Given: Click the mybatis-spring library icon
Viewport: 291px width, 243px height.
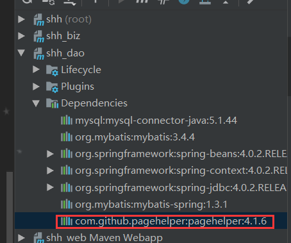Looking at the screenshot, I should point(67,205).
